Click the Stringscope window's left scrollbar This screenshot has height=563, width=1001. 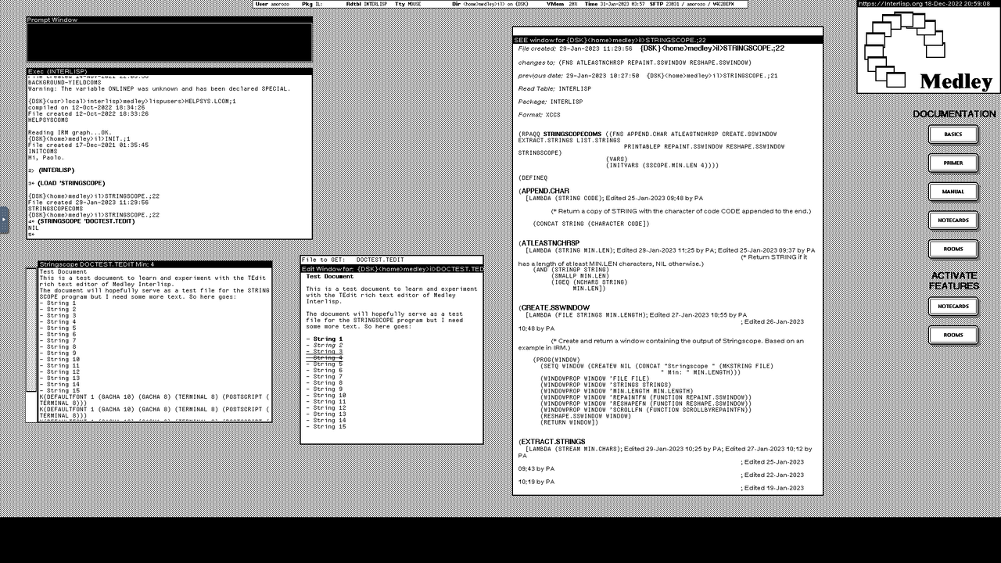[31, 345]
